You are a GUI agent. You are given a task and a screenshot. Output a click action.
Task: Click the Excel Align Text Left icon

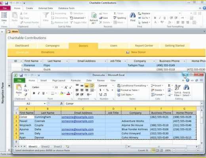click(x=77, y=90)
